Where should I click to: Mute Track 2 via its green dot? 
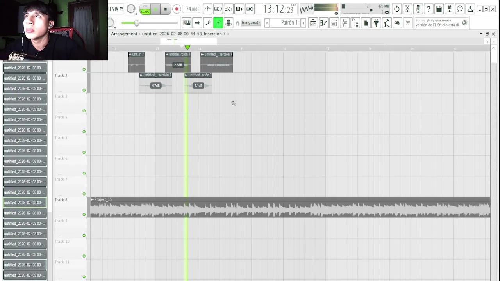84,90
